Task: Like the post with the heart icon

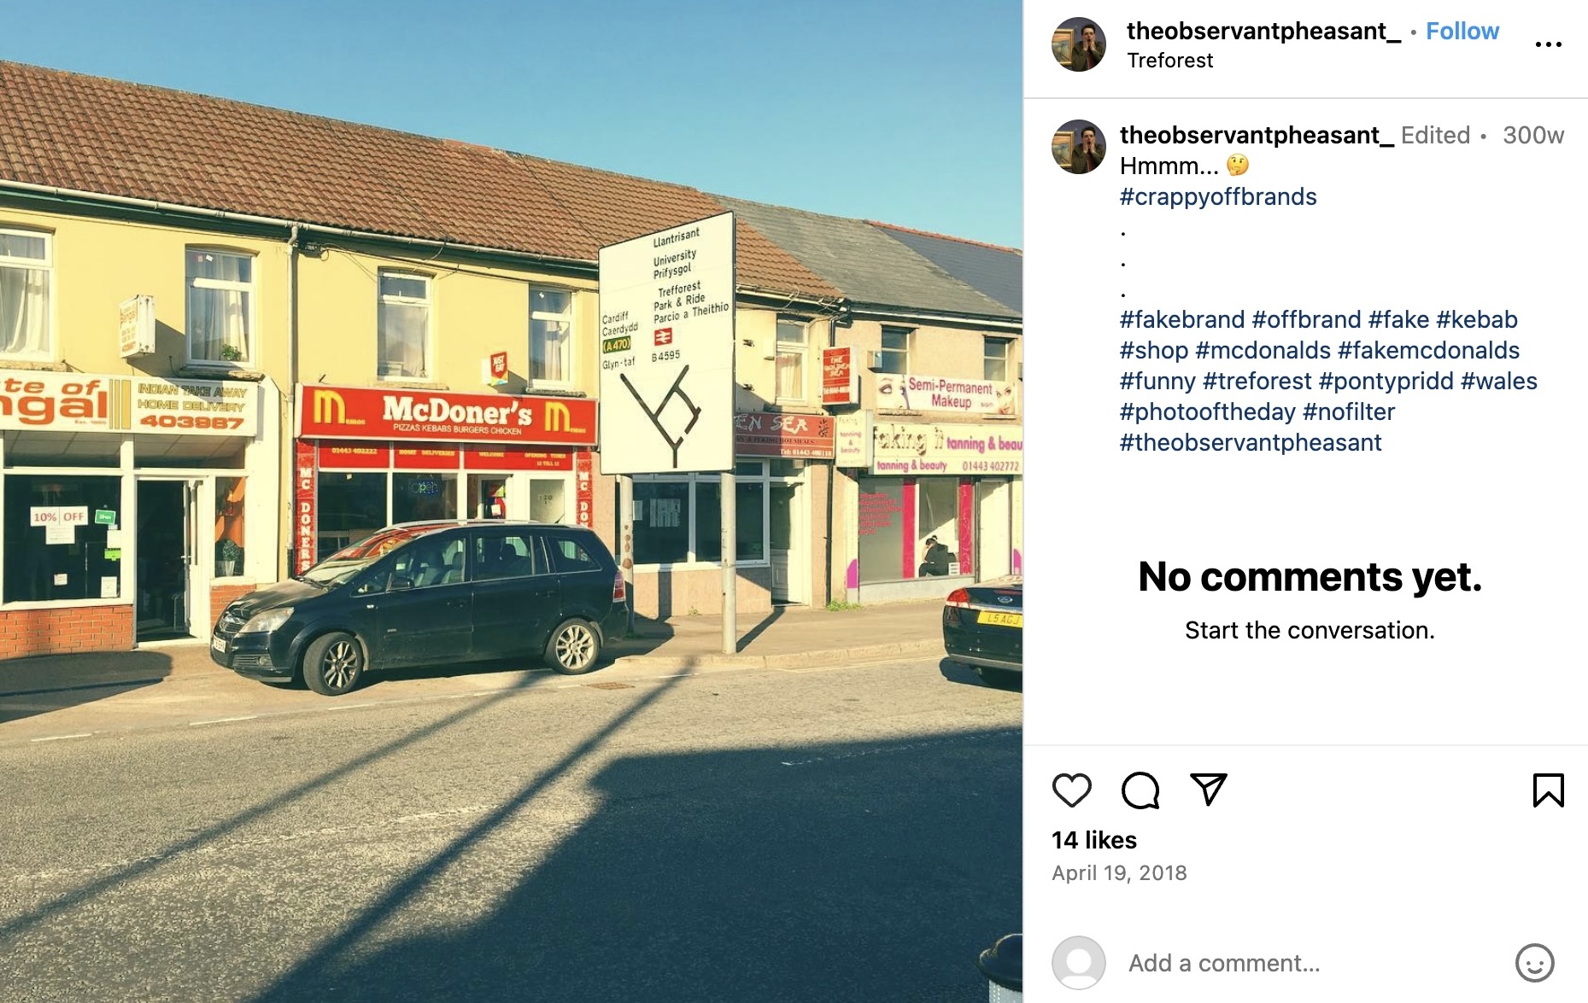Action: [x=1071, y=790]
